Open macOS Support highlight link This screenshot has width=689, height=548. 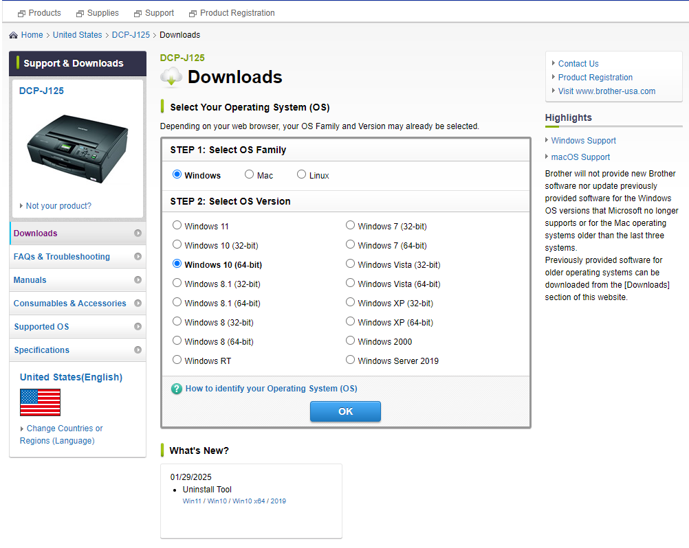[580, 157]
